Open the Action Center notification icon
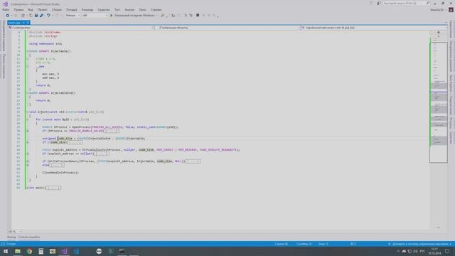 (447, 251)
